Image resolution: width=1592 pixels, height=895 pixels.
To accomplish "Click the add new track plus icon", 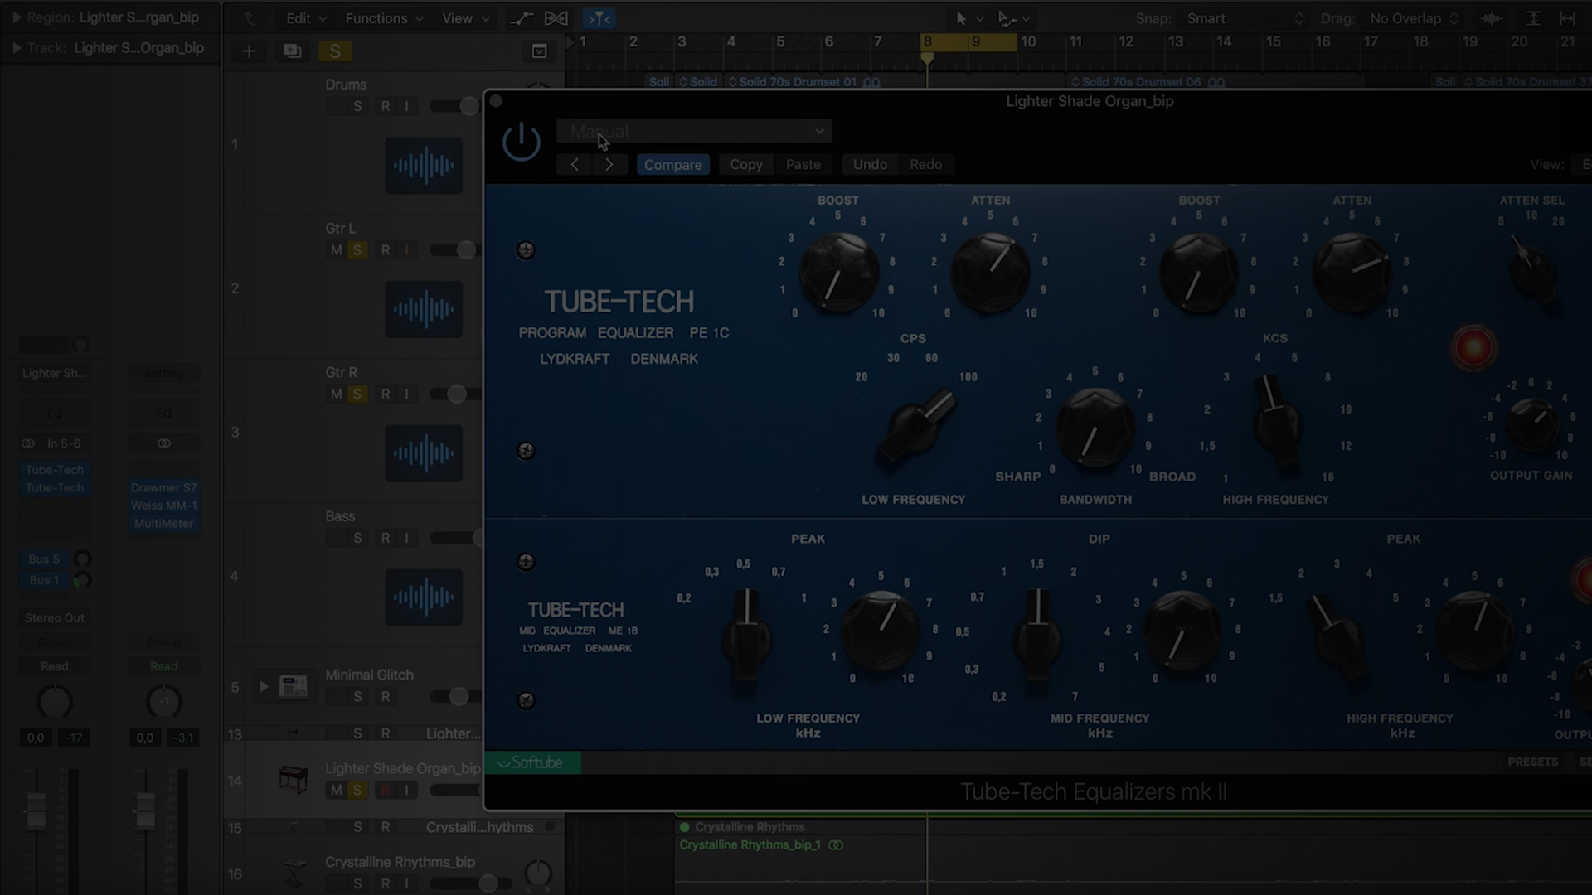I will coord(249,51).
